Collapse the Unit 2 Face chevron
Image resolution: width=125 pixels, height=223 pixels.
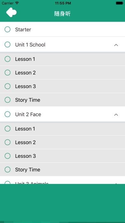pyautogui.click(x=116, y=115)
